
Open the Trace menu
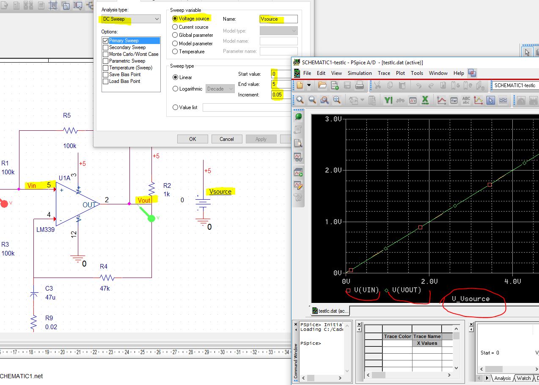coord(384,73)
